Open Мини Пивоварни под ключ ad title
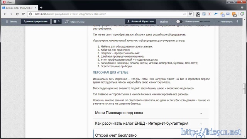247x139 pixels. tap(119, 113)
